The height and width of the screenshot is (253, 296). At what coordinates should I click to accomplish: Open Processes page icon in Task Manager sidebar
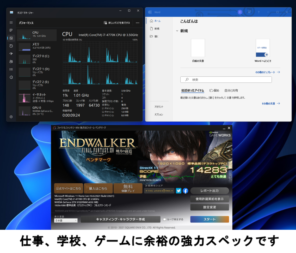click(11, 30)
